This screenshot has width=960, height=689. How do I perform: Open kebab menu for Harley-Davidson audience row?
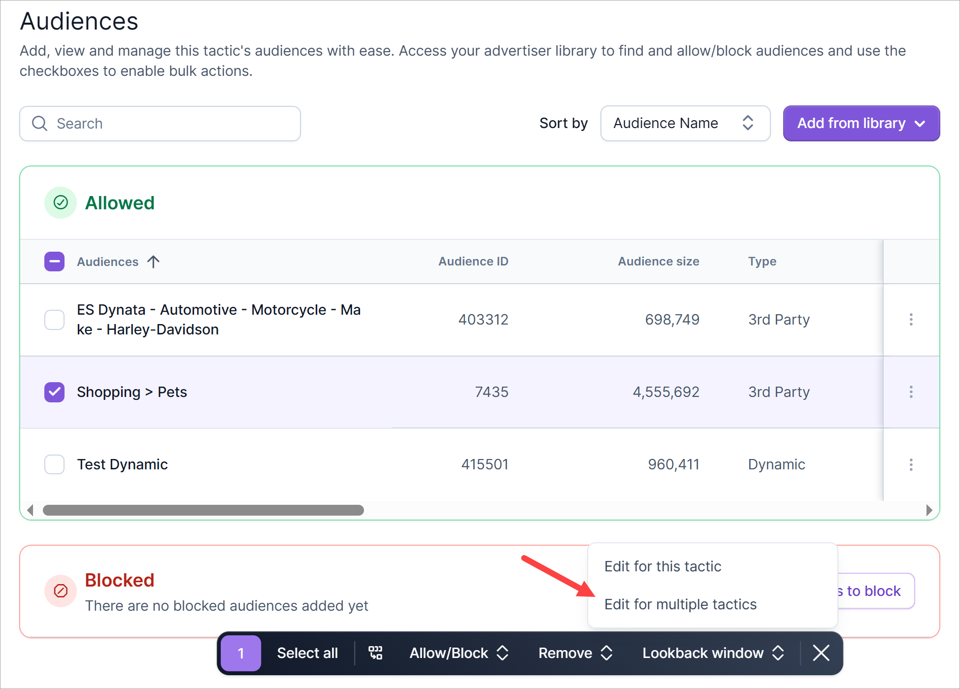pos(911,320)
